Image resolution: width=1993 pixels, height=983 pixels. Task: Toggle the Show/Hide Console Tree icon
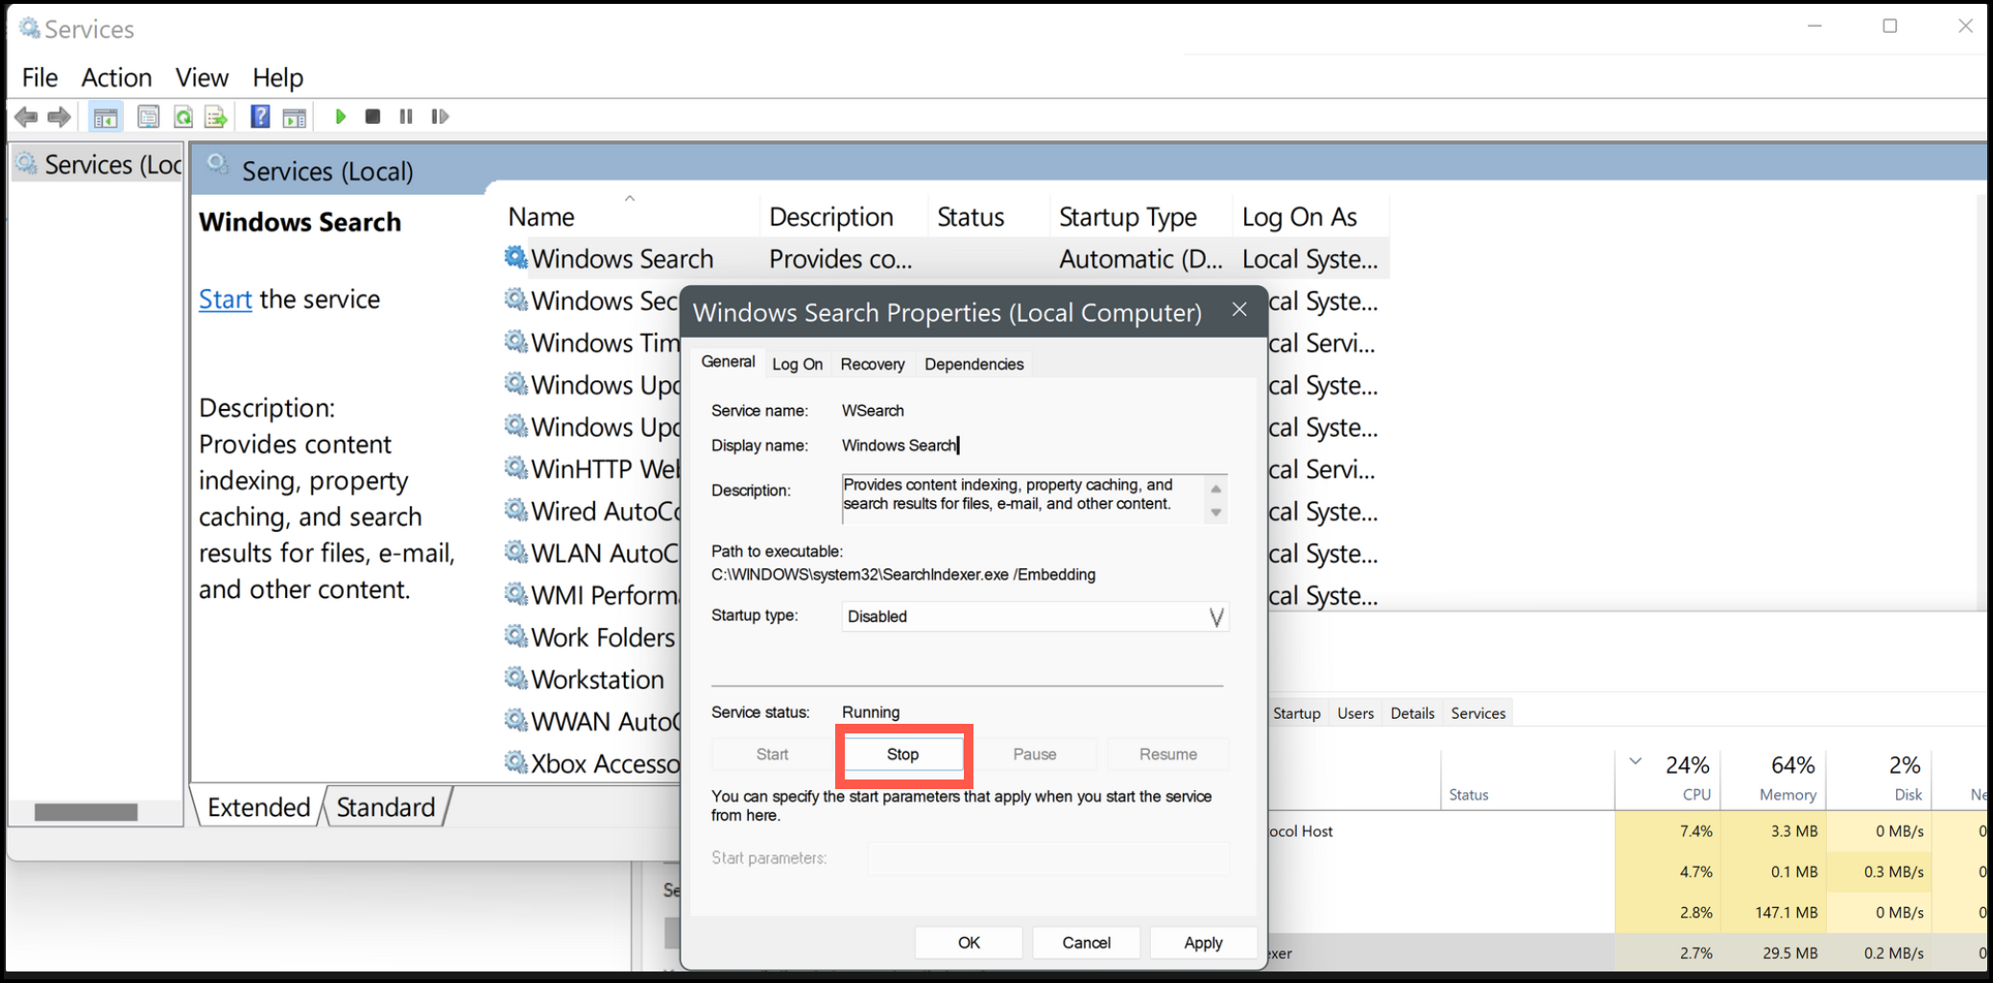click(106, 117)
